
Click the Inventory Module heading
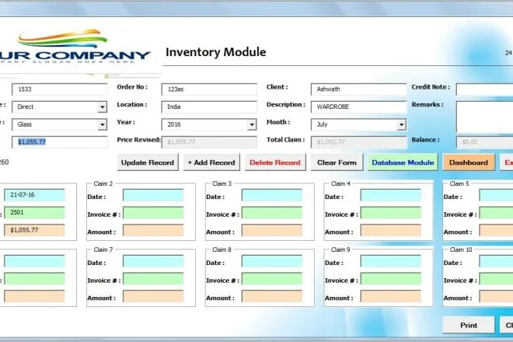pyautogui.click(x=215, y=52)
